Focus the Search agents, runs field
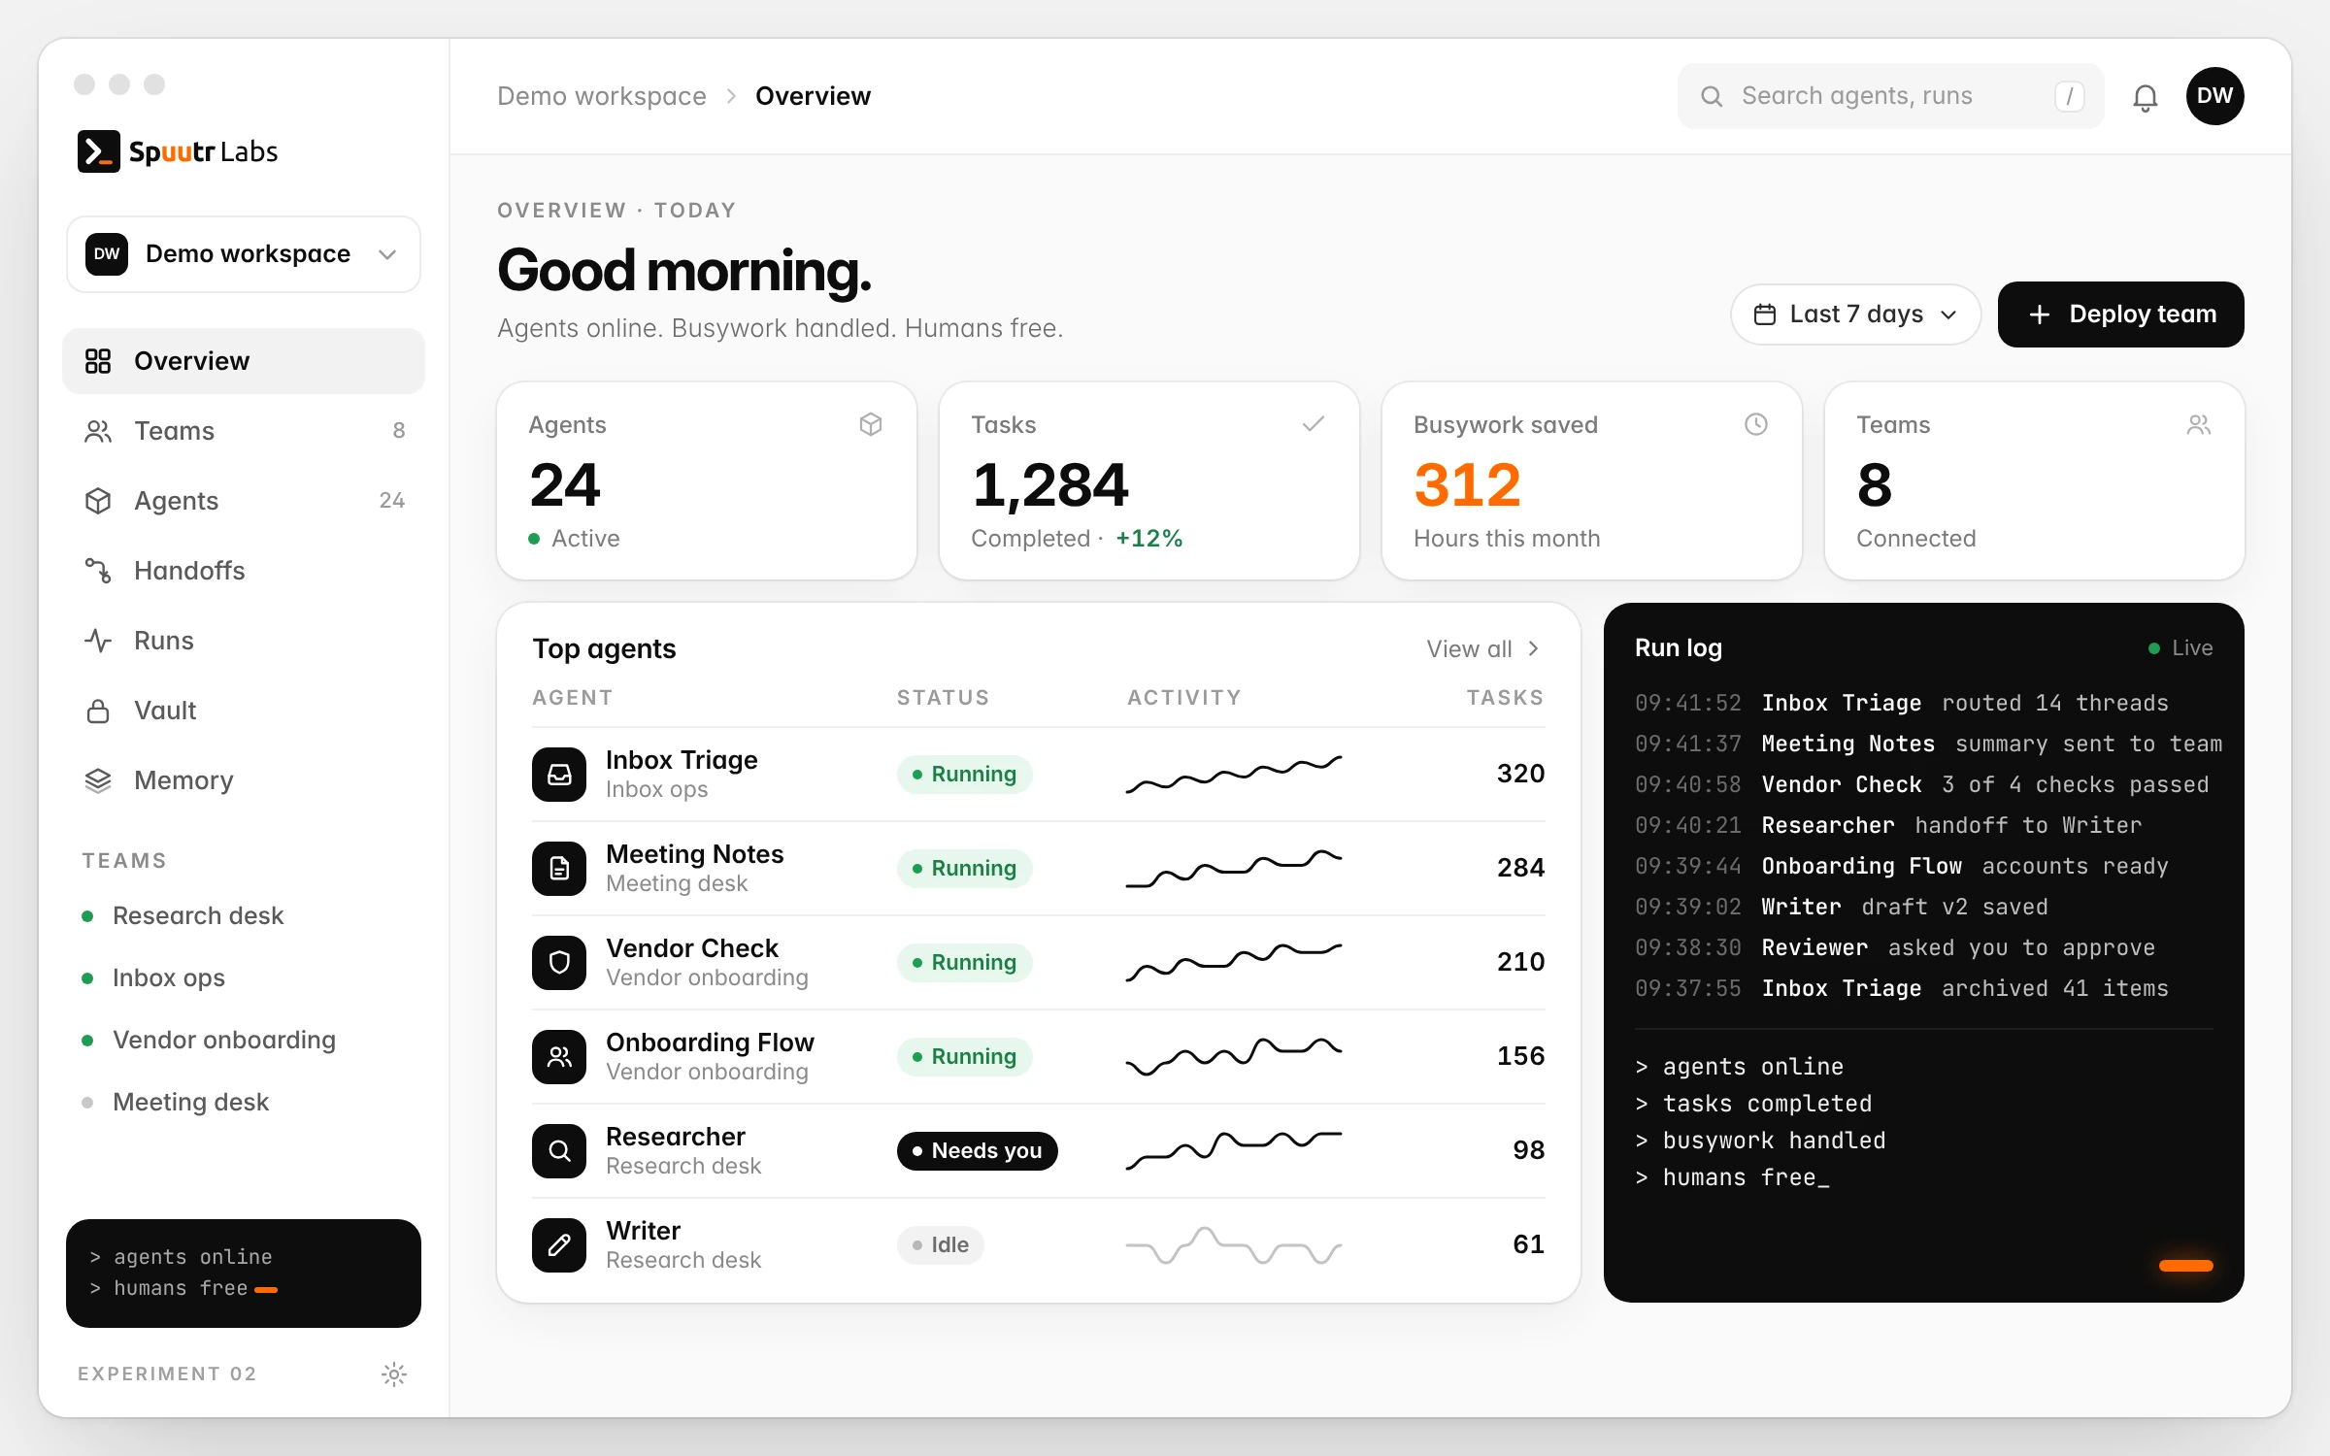Viewport: 2330px width, 1456px height. coord(1890,96)
